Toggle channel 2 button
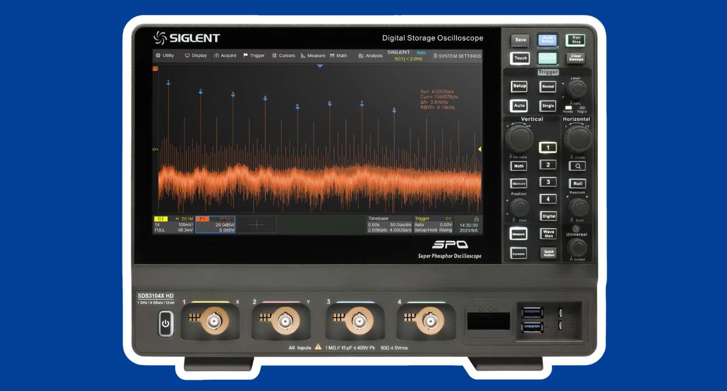Viewport: 727px width, 391px height. click(547, 165)
